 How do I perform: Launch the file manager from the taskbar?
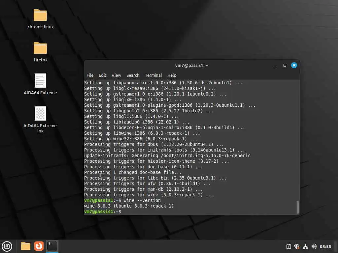(x=26, y=246)
